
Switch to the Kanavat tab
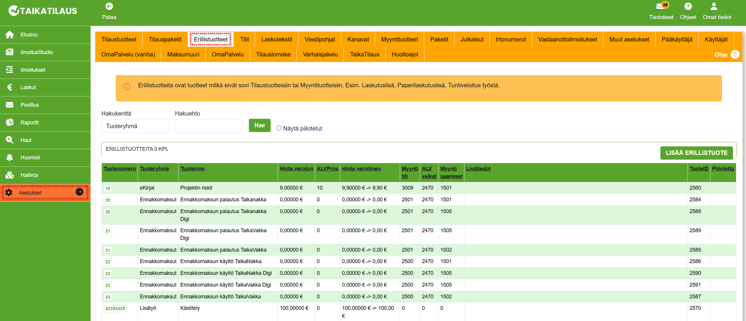pos(358,39)
